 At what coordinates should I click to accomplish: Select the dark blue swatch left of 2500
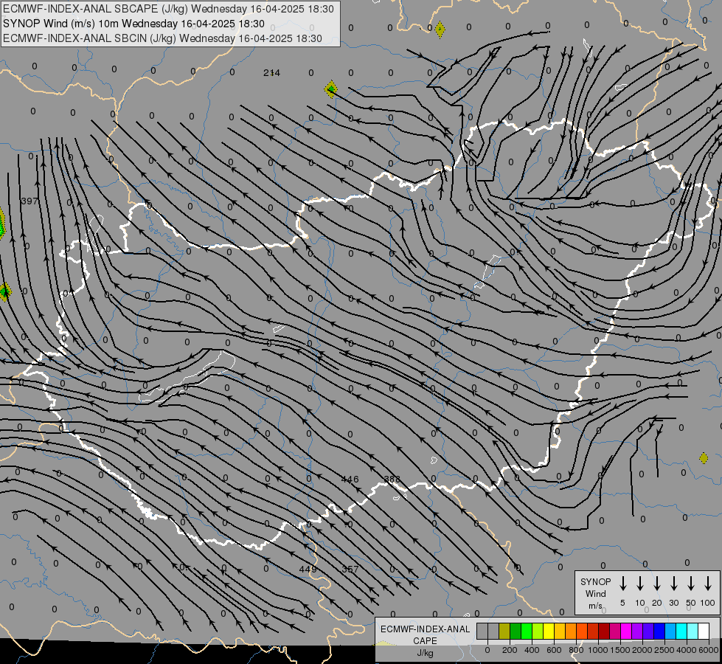659,631
